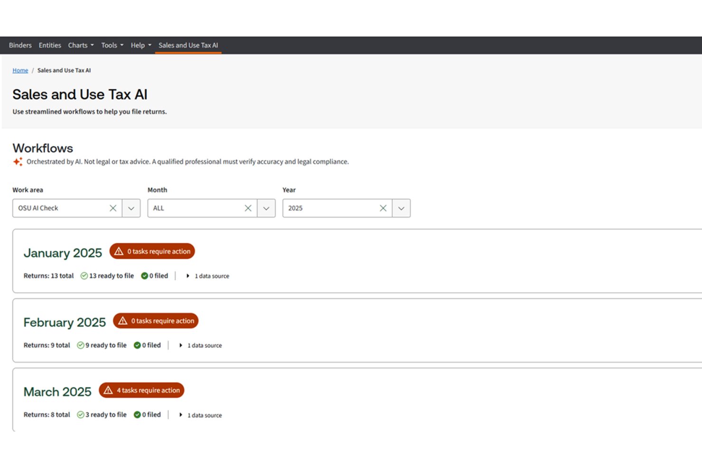The width and height of the screenshot is (702, 468).
Task: Open the February 2025 workflow heading
Action: (65, 322)
